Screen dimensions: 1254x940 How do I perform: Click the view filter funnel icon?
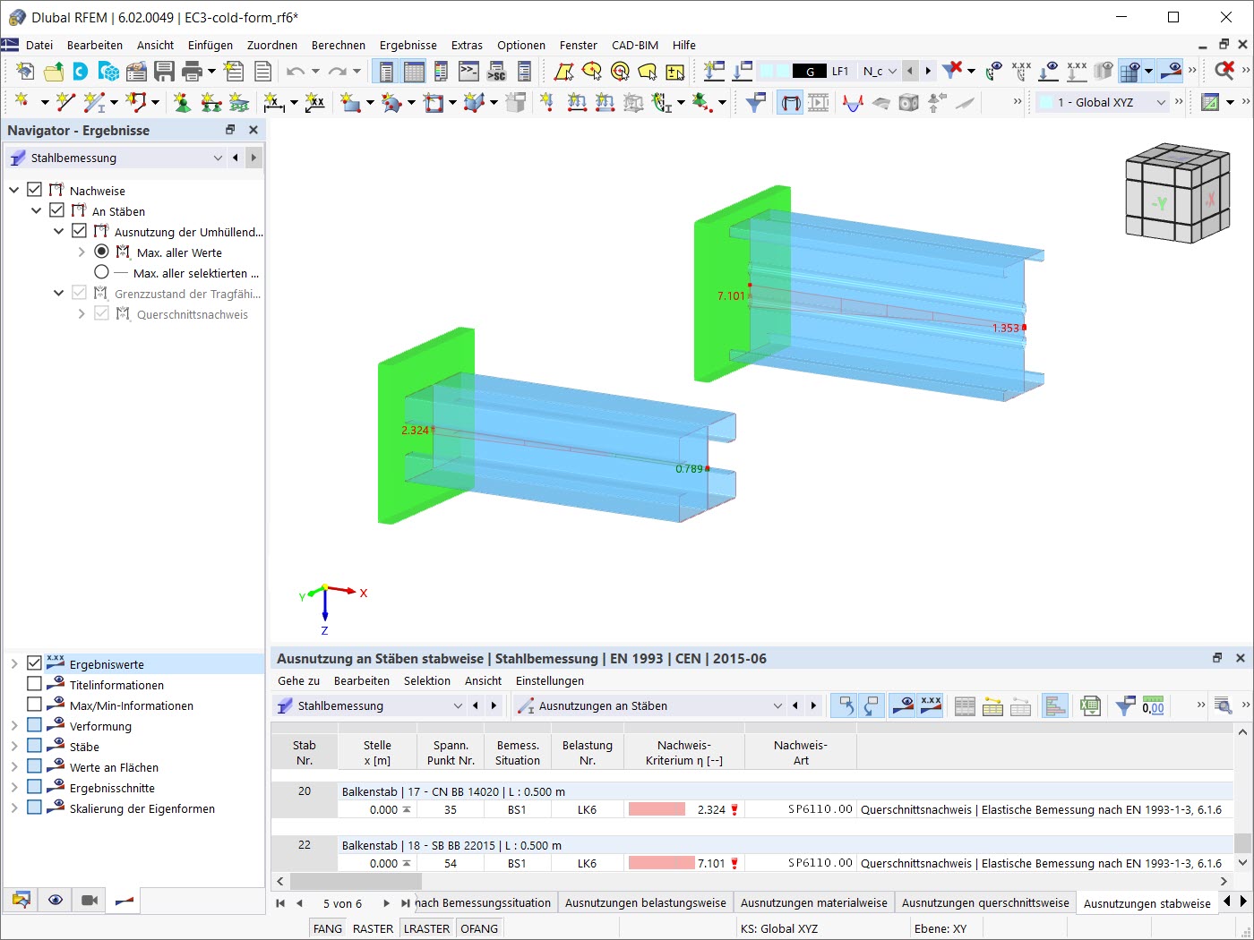click(755, 103)
